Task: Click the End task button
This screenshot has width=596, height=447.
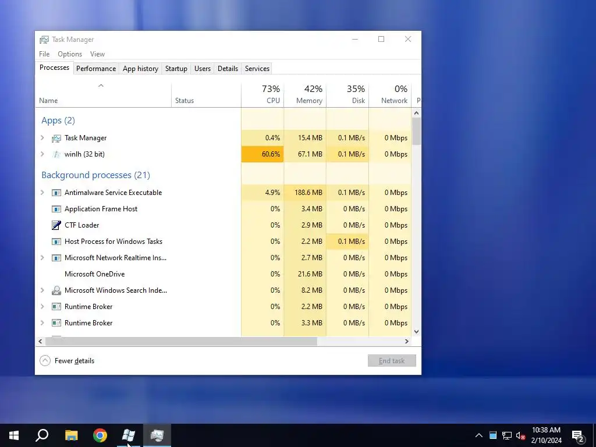Action: tap(392, 361)
